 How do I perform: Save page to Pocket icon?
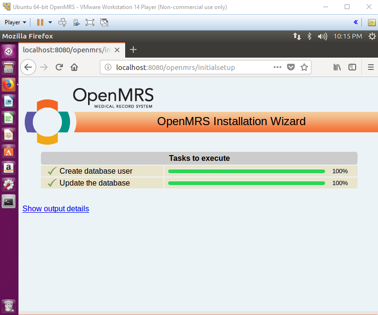tap(291, 67)
